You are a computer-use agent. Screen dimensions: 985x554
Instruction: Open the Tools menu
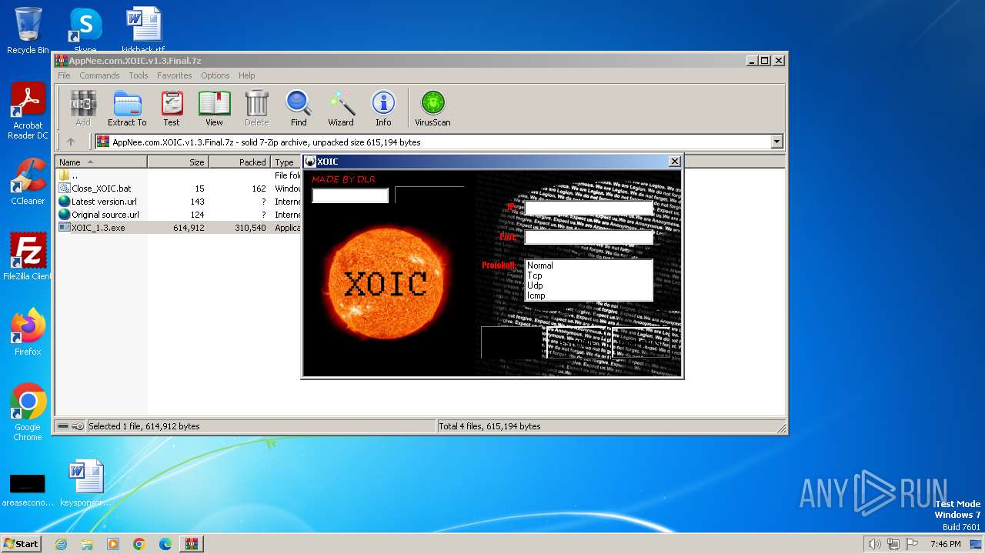[x=139, y=75]
